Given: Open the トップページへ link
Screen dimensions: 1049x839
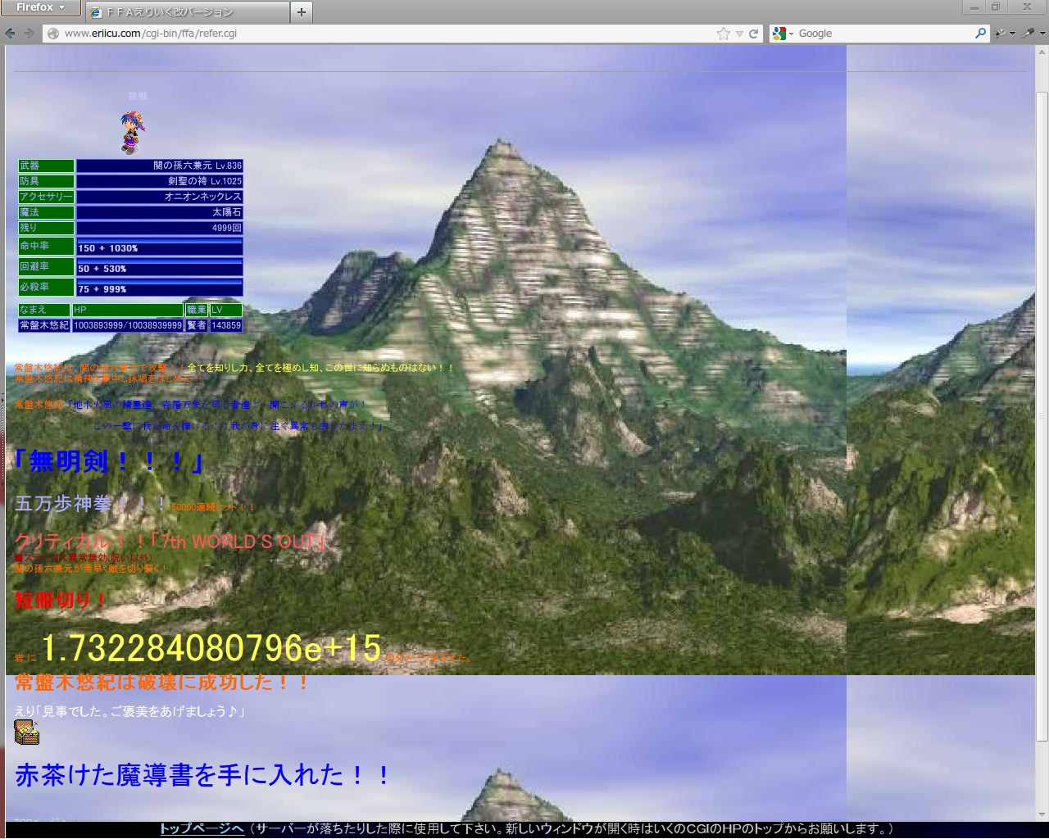Looking at the screenshot, I should pyautogui.click(x=202, y=829).
